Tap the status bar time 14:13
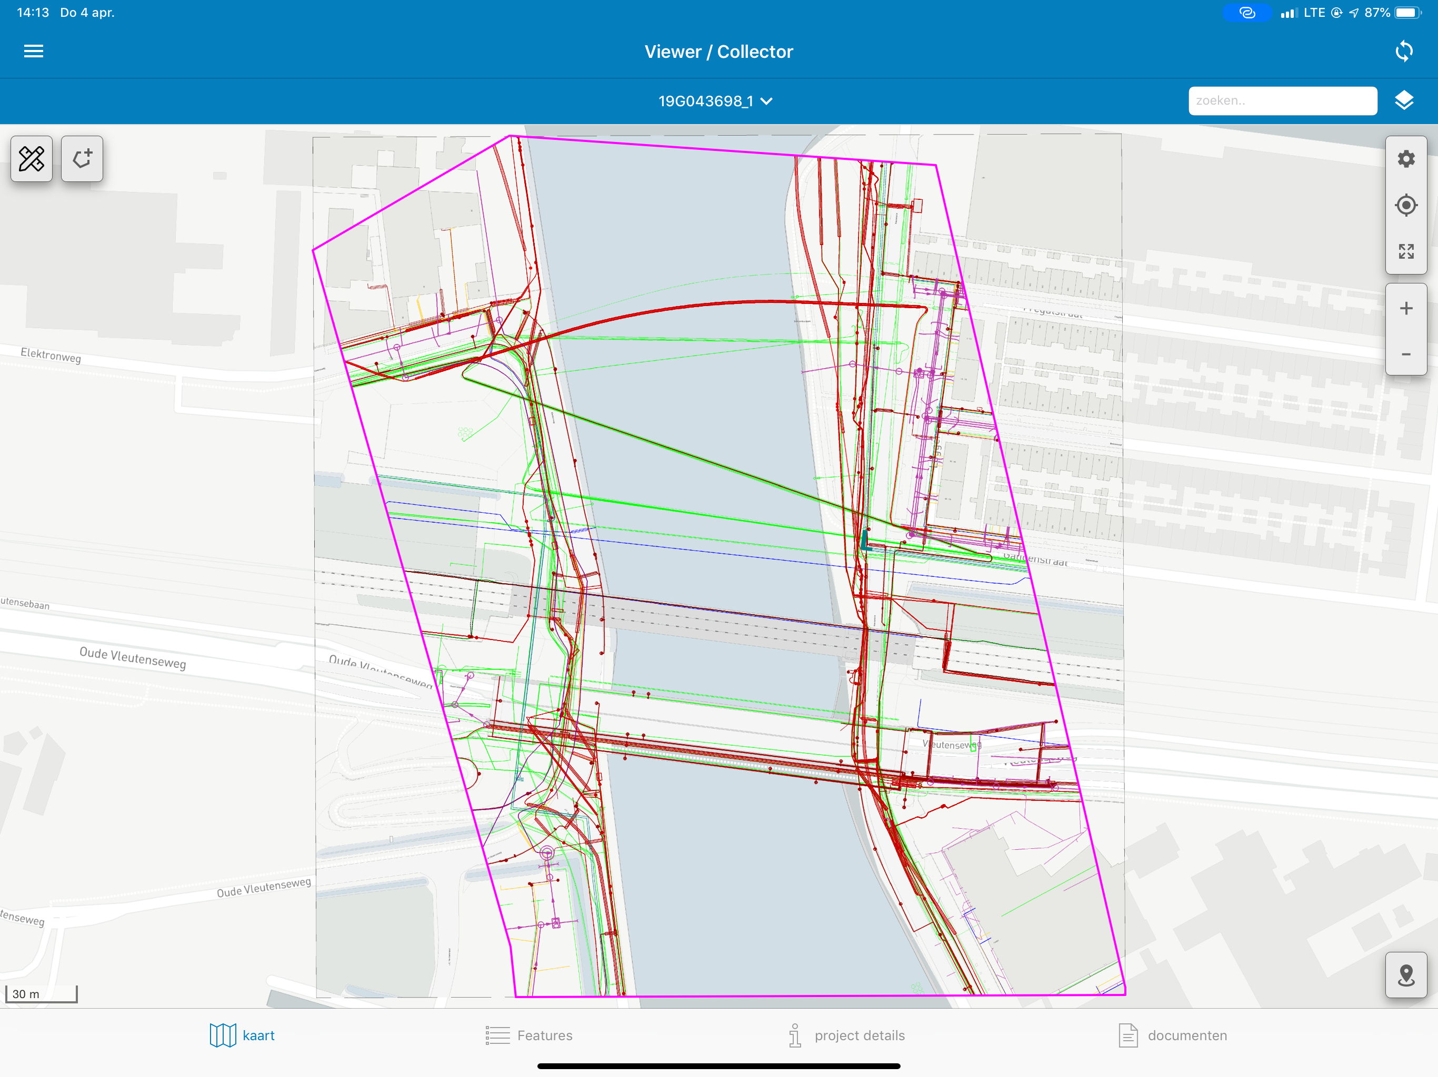Screen dimensions: 1438x1077 33,12
